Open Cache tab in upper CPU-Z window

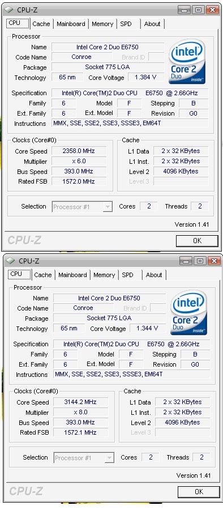point(41,24)
